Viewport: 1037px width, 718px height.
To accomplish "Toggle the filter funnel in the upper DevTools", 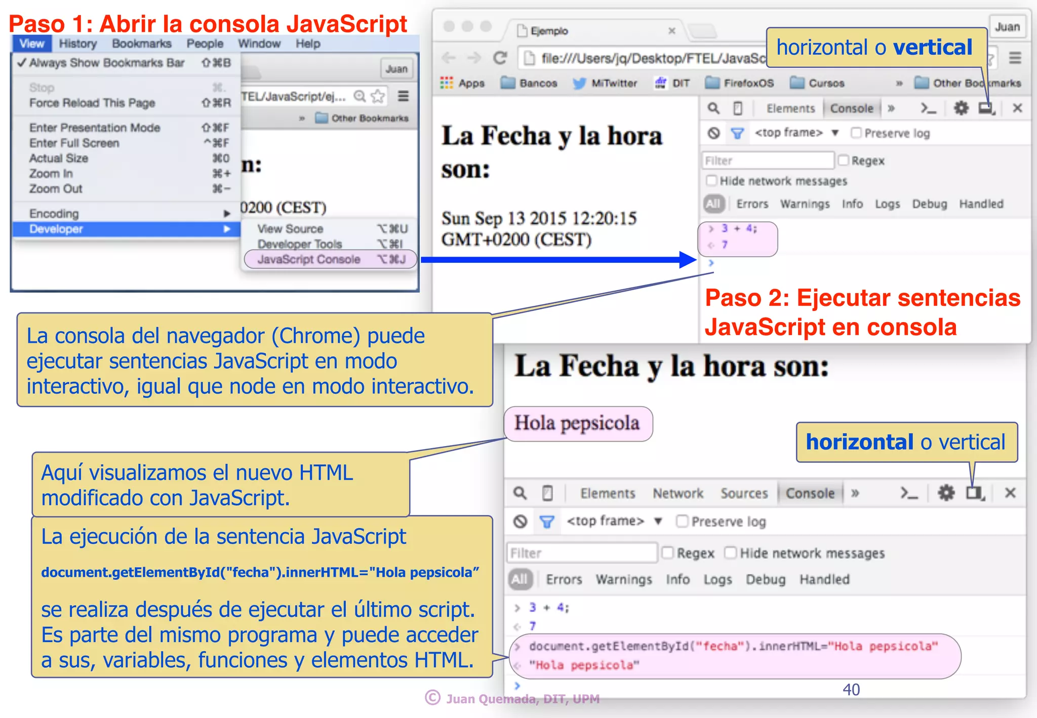I will coord(737,133).
